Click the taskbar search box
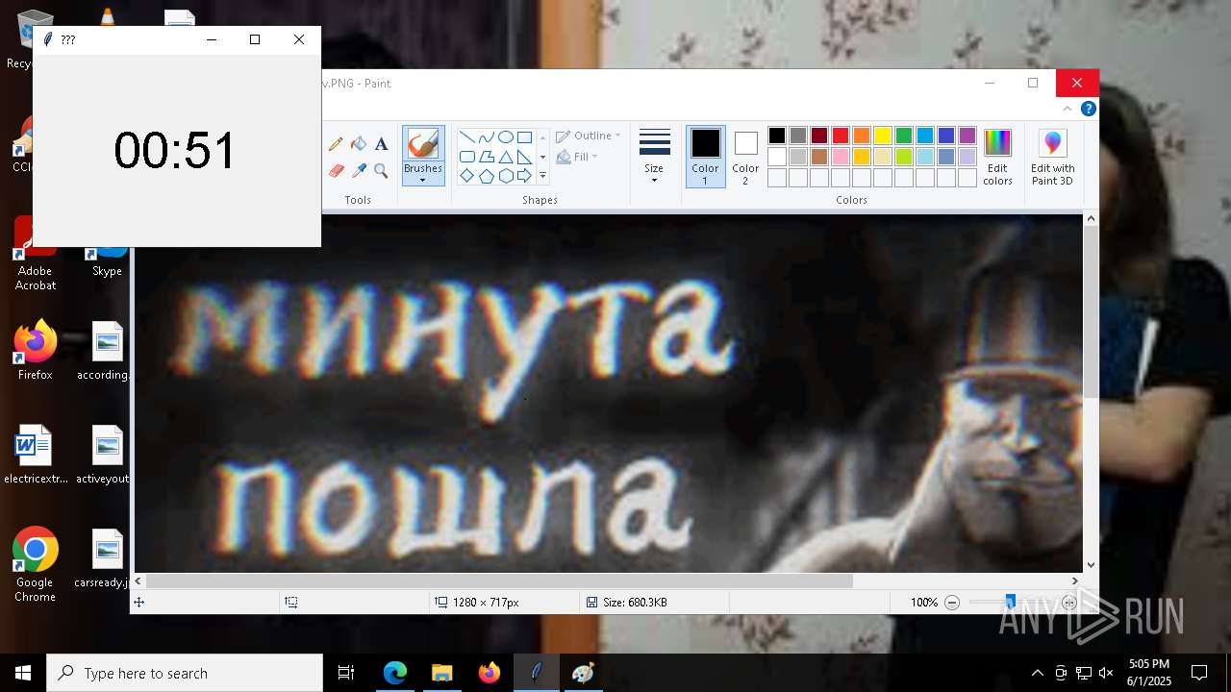 [185, 673]
